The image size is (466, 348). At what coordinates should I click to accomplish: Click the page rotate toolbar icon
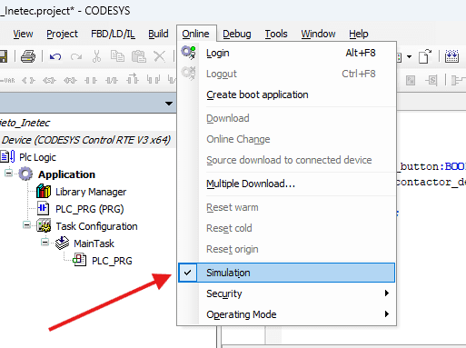425,56
